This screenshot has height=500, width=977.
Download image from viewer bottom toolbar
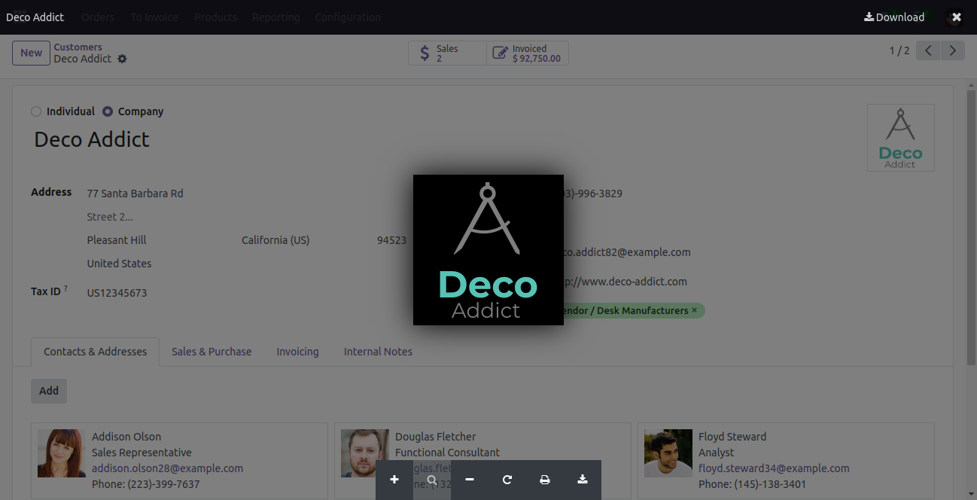pyautogui.click(x=583, y=480)
